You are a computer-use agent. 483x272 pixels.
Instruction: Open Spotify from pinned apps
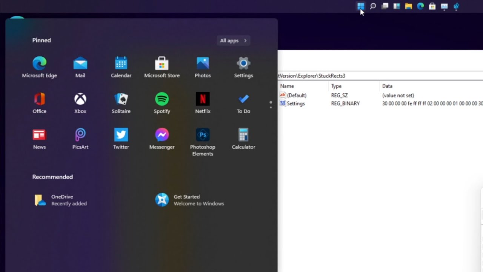click(x=162, y=103)
